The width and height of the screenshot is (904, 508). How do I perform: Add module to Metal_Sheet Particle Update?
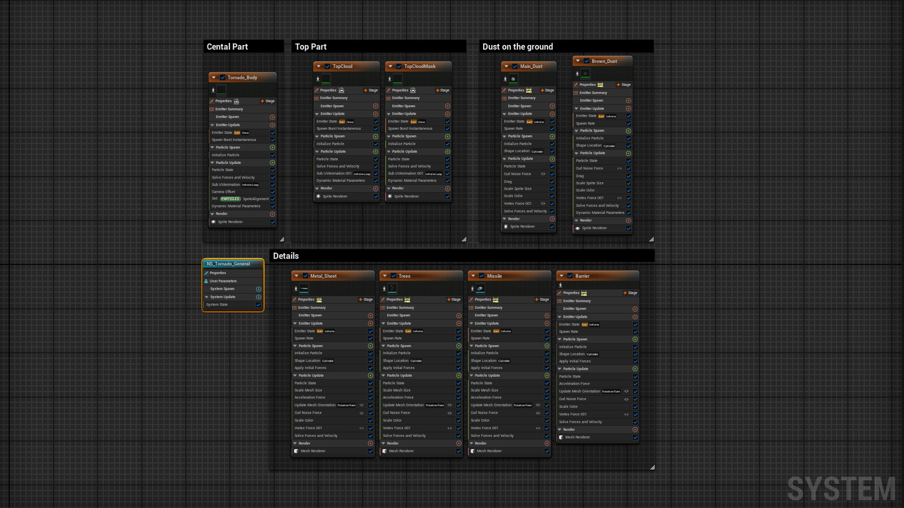tap(371, 375)
